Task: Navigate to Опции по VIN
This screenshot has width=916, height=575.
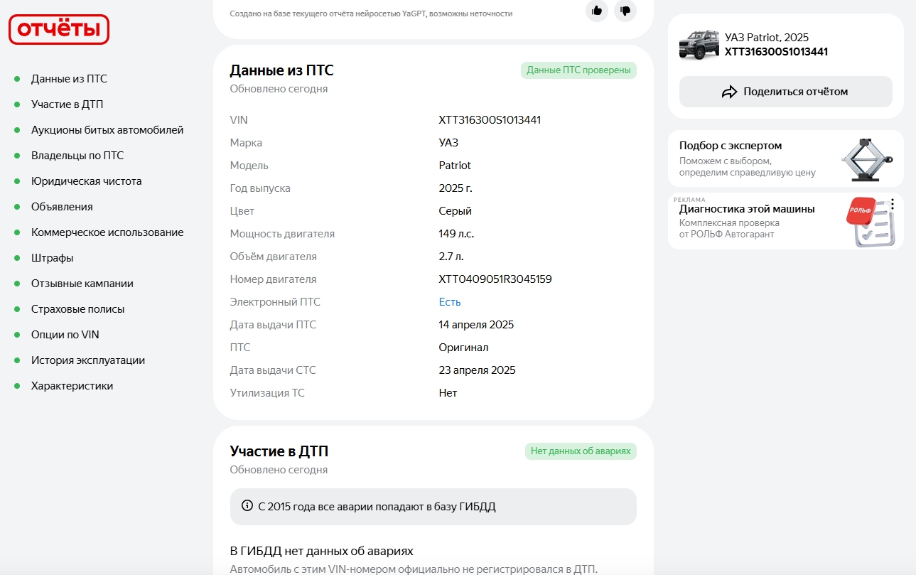Action: point(65,335)
